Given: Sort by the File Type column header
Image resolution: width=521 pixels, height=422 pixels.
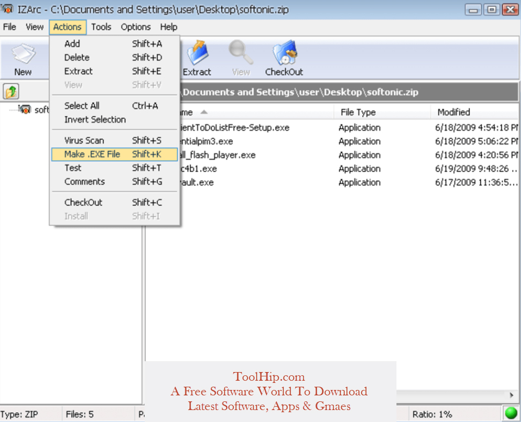Looking at the screenshot, I should pyautogui.click(x=382, y=112).
